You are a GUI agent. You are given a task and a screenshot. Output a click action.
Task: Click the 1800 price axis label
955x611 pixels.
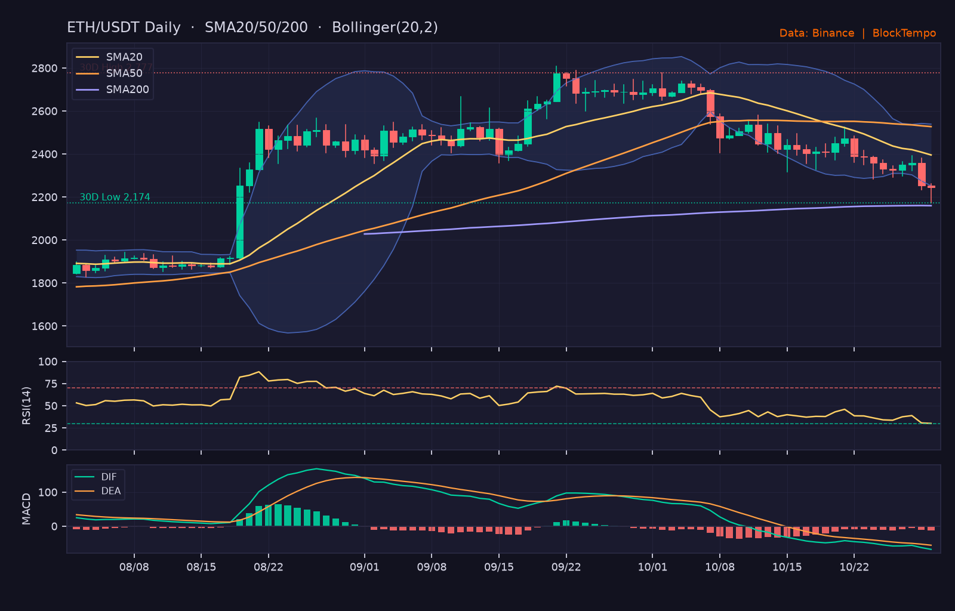point(45,283)
